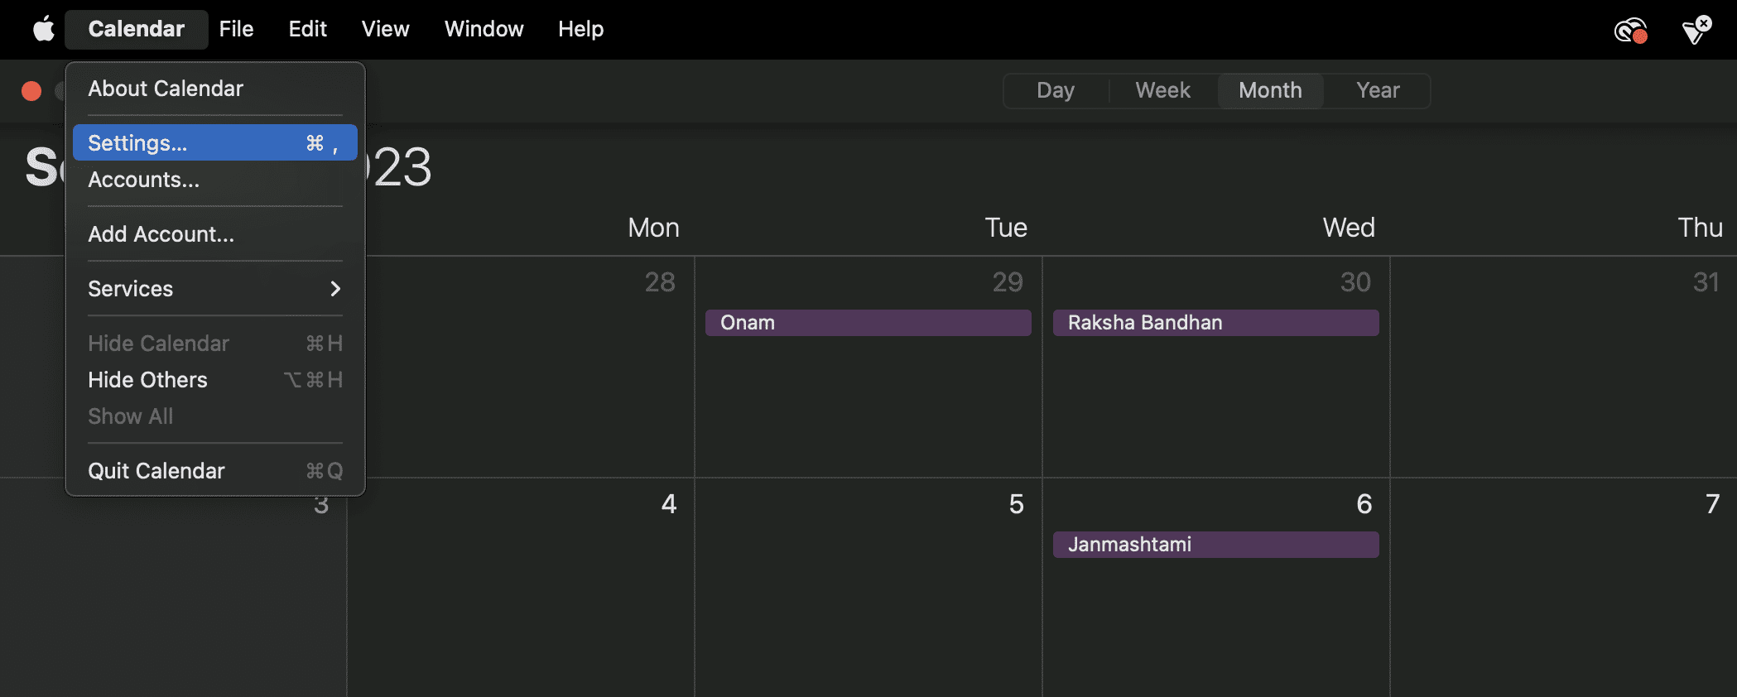Select date 5 in the calendar
The width and height of the screenshot is (1737, 697).
(1017, 504)
